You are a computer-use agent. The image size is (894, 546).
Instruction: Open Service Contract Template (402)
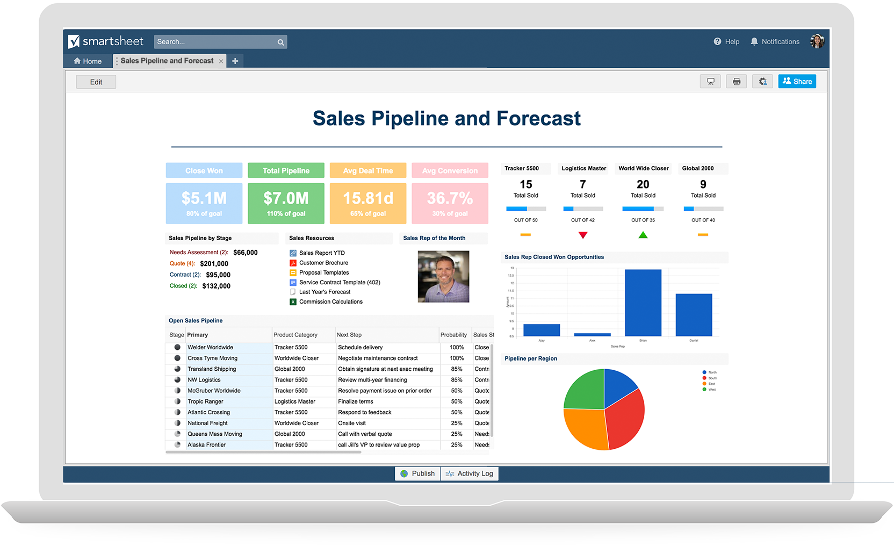[340, 282]
